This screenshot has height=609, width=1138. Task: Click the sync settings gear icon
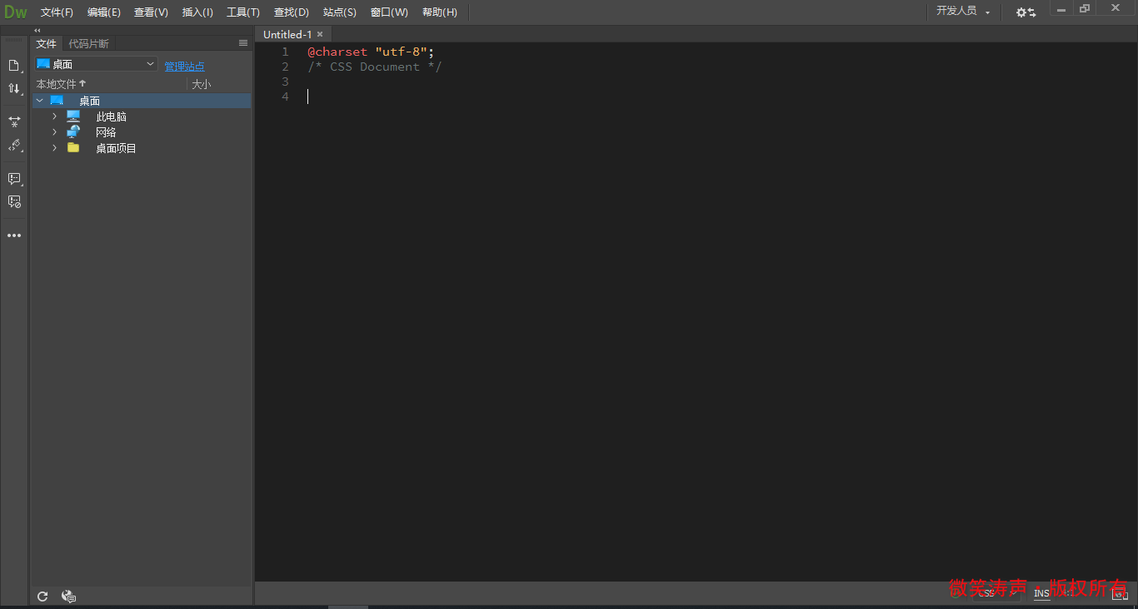(x=1026, y=12)
